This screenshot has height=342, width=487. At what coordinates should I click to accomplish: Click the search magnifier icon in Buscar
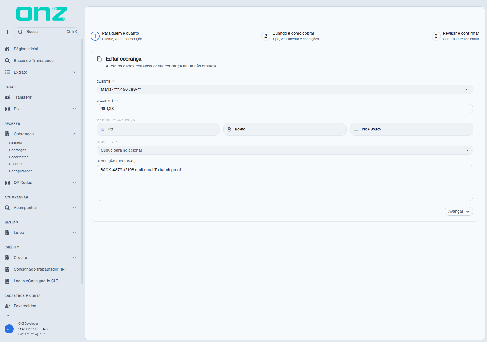[20, 32]
